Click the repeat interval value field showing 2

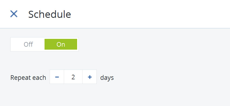pyautogui.click(x=73, y=77)
